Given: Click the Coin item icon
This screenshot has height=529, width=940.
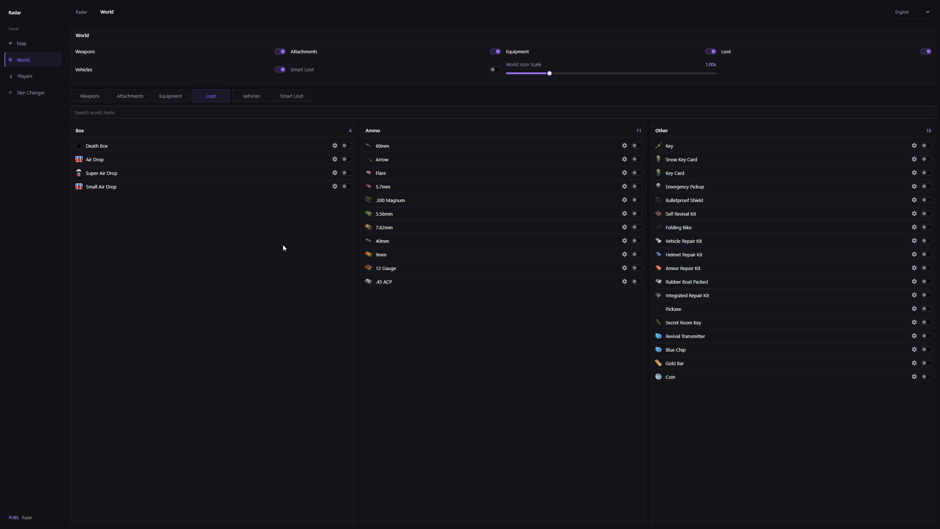Looking at the screenshot, I should pyautogui.click(x=658, y=377).
